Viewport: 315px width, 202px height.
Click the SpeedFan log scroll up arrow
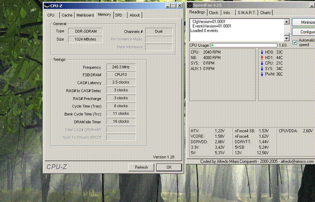click(287, 21)
